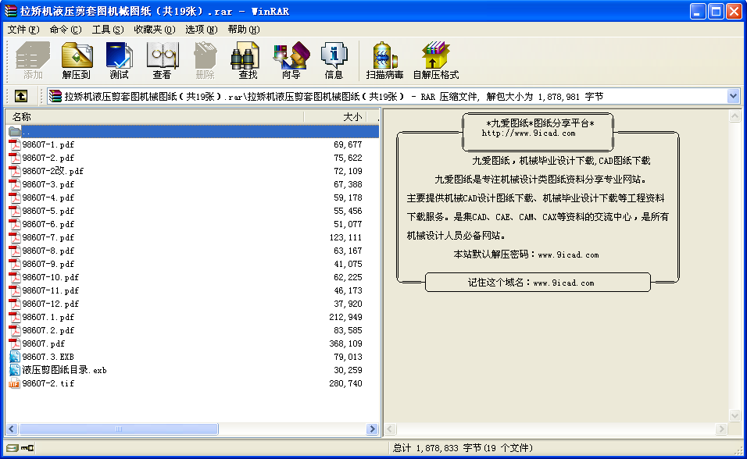Open the 收藏夹 (Favorites) menu
747x459 pixels.
[154, 30]
